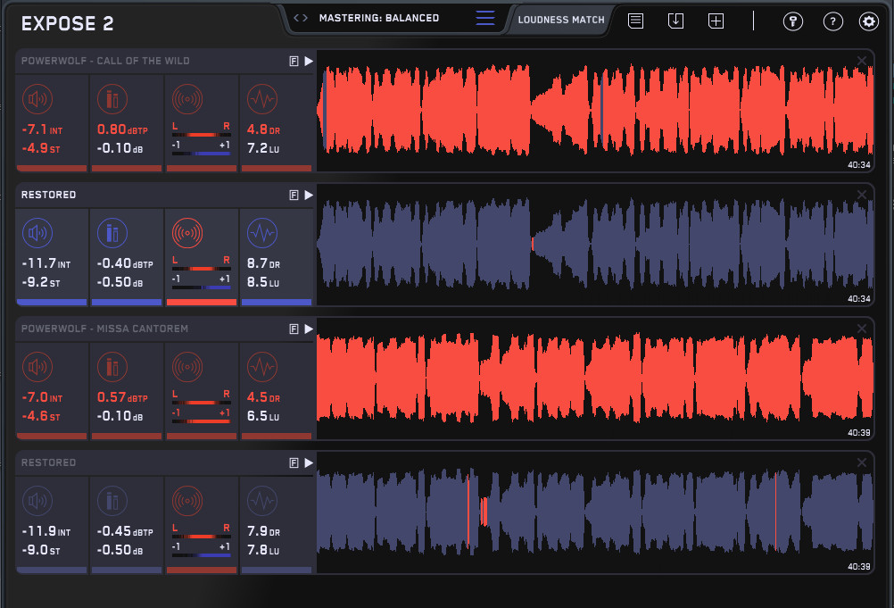Remove the first Restored track with its X
Viewport: 894px width, 608px height.
pos(862,195)
